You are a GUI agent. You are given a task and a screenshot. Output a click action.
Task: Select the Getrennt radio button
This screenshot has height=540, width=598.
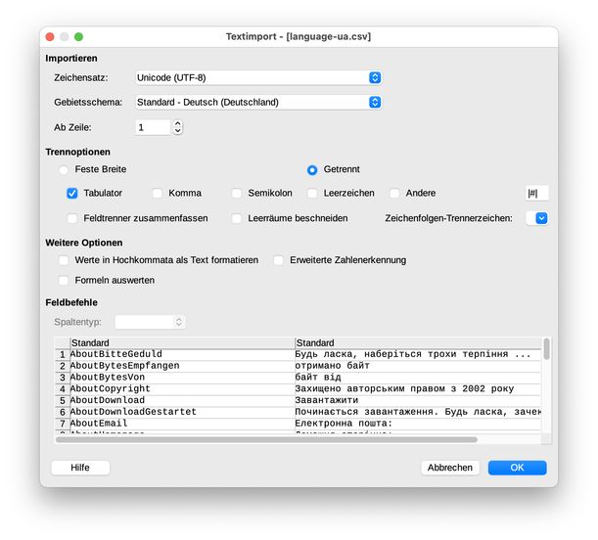[x=313, y=169]
